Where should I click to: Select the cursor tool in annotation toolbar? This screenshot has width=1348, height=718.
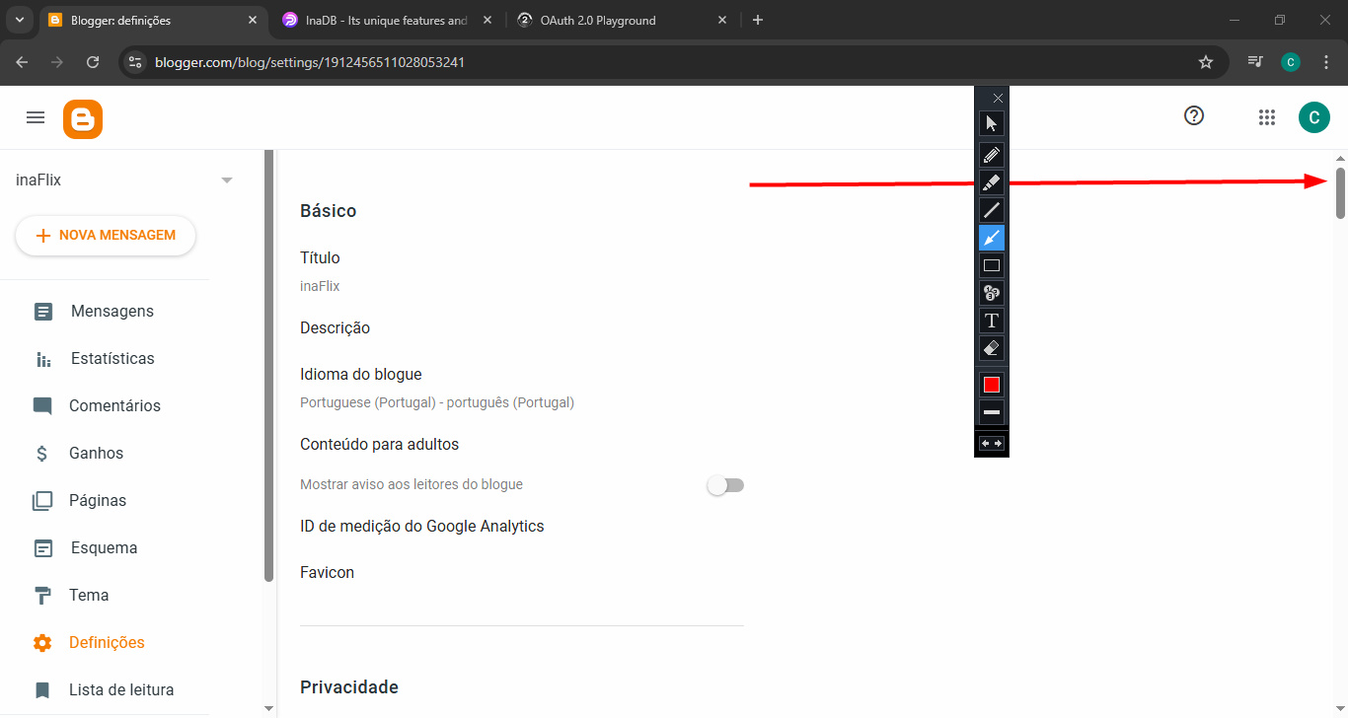click(x=991, y=122)
